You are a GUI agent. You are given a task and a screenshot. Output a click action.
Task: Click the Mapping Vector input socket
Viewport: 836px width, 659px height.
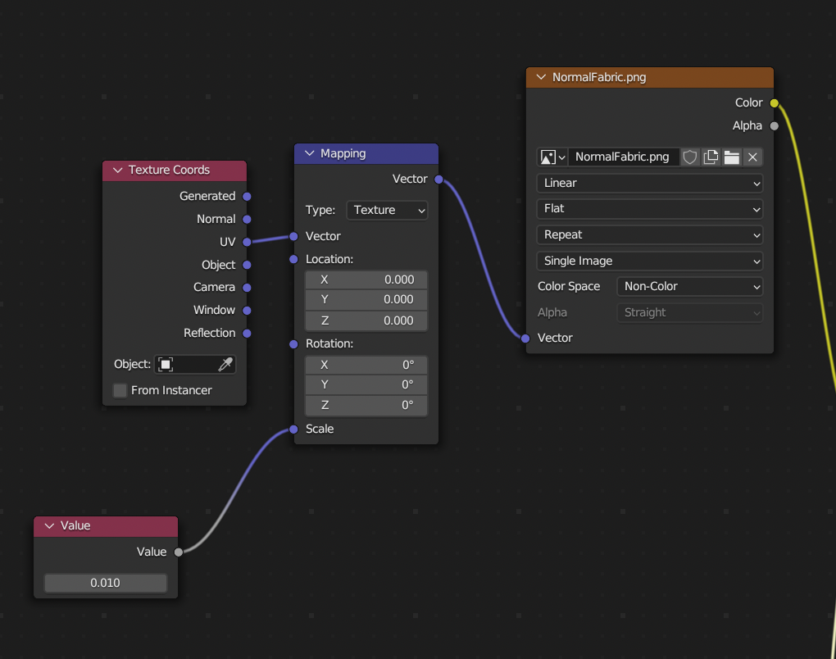[293, 236]
